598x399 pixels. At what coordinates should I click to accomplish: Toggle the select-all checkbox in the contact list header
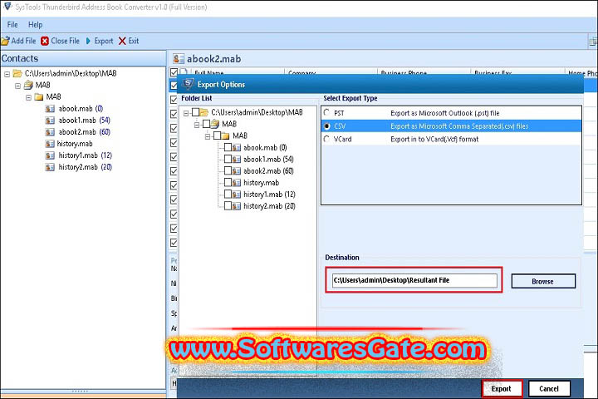[174, 71]
